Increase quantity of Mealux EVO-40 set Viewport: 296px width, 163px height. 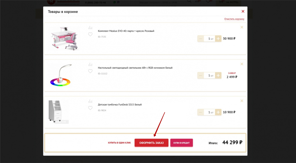(218, 39)
